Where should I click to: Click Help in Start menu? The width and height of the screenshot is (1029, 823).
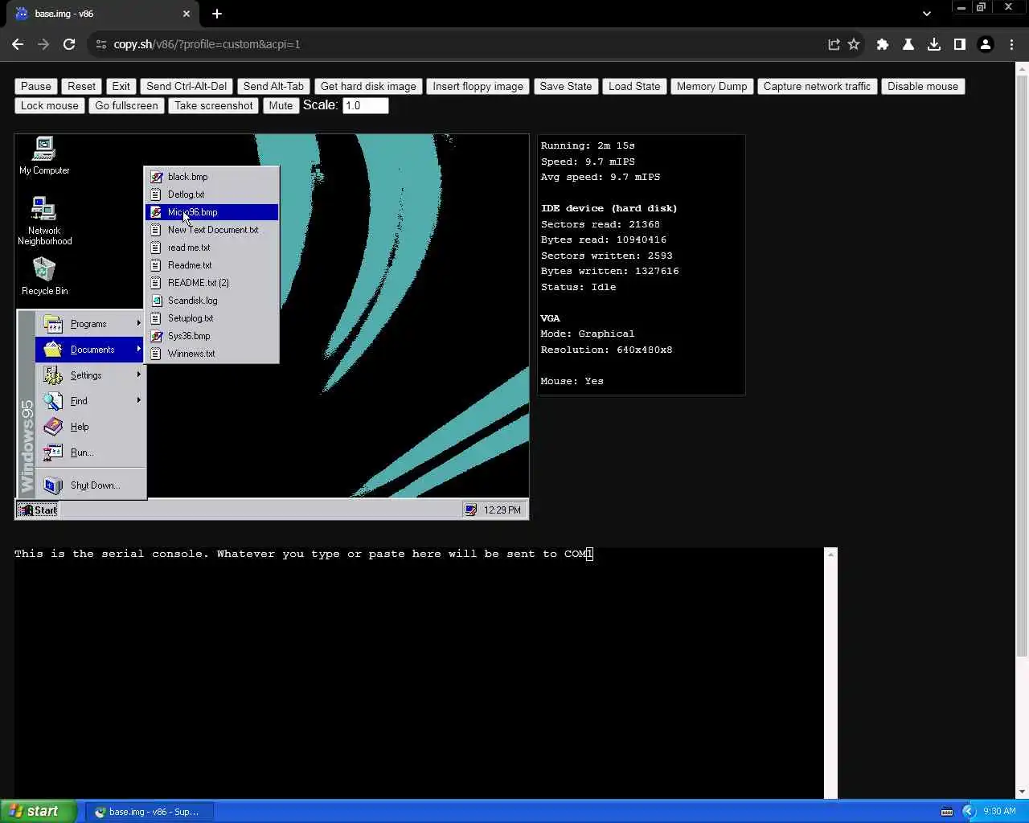point(91,427)
